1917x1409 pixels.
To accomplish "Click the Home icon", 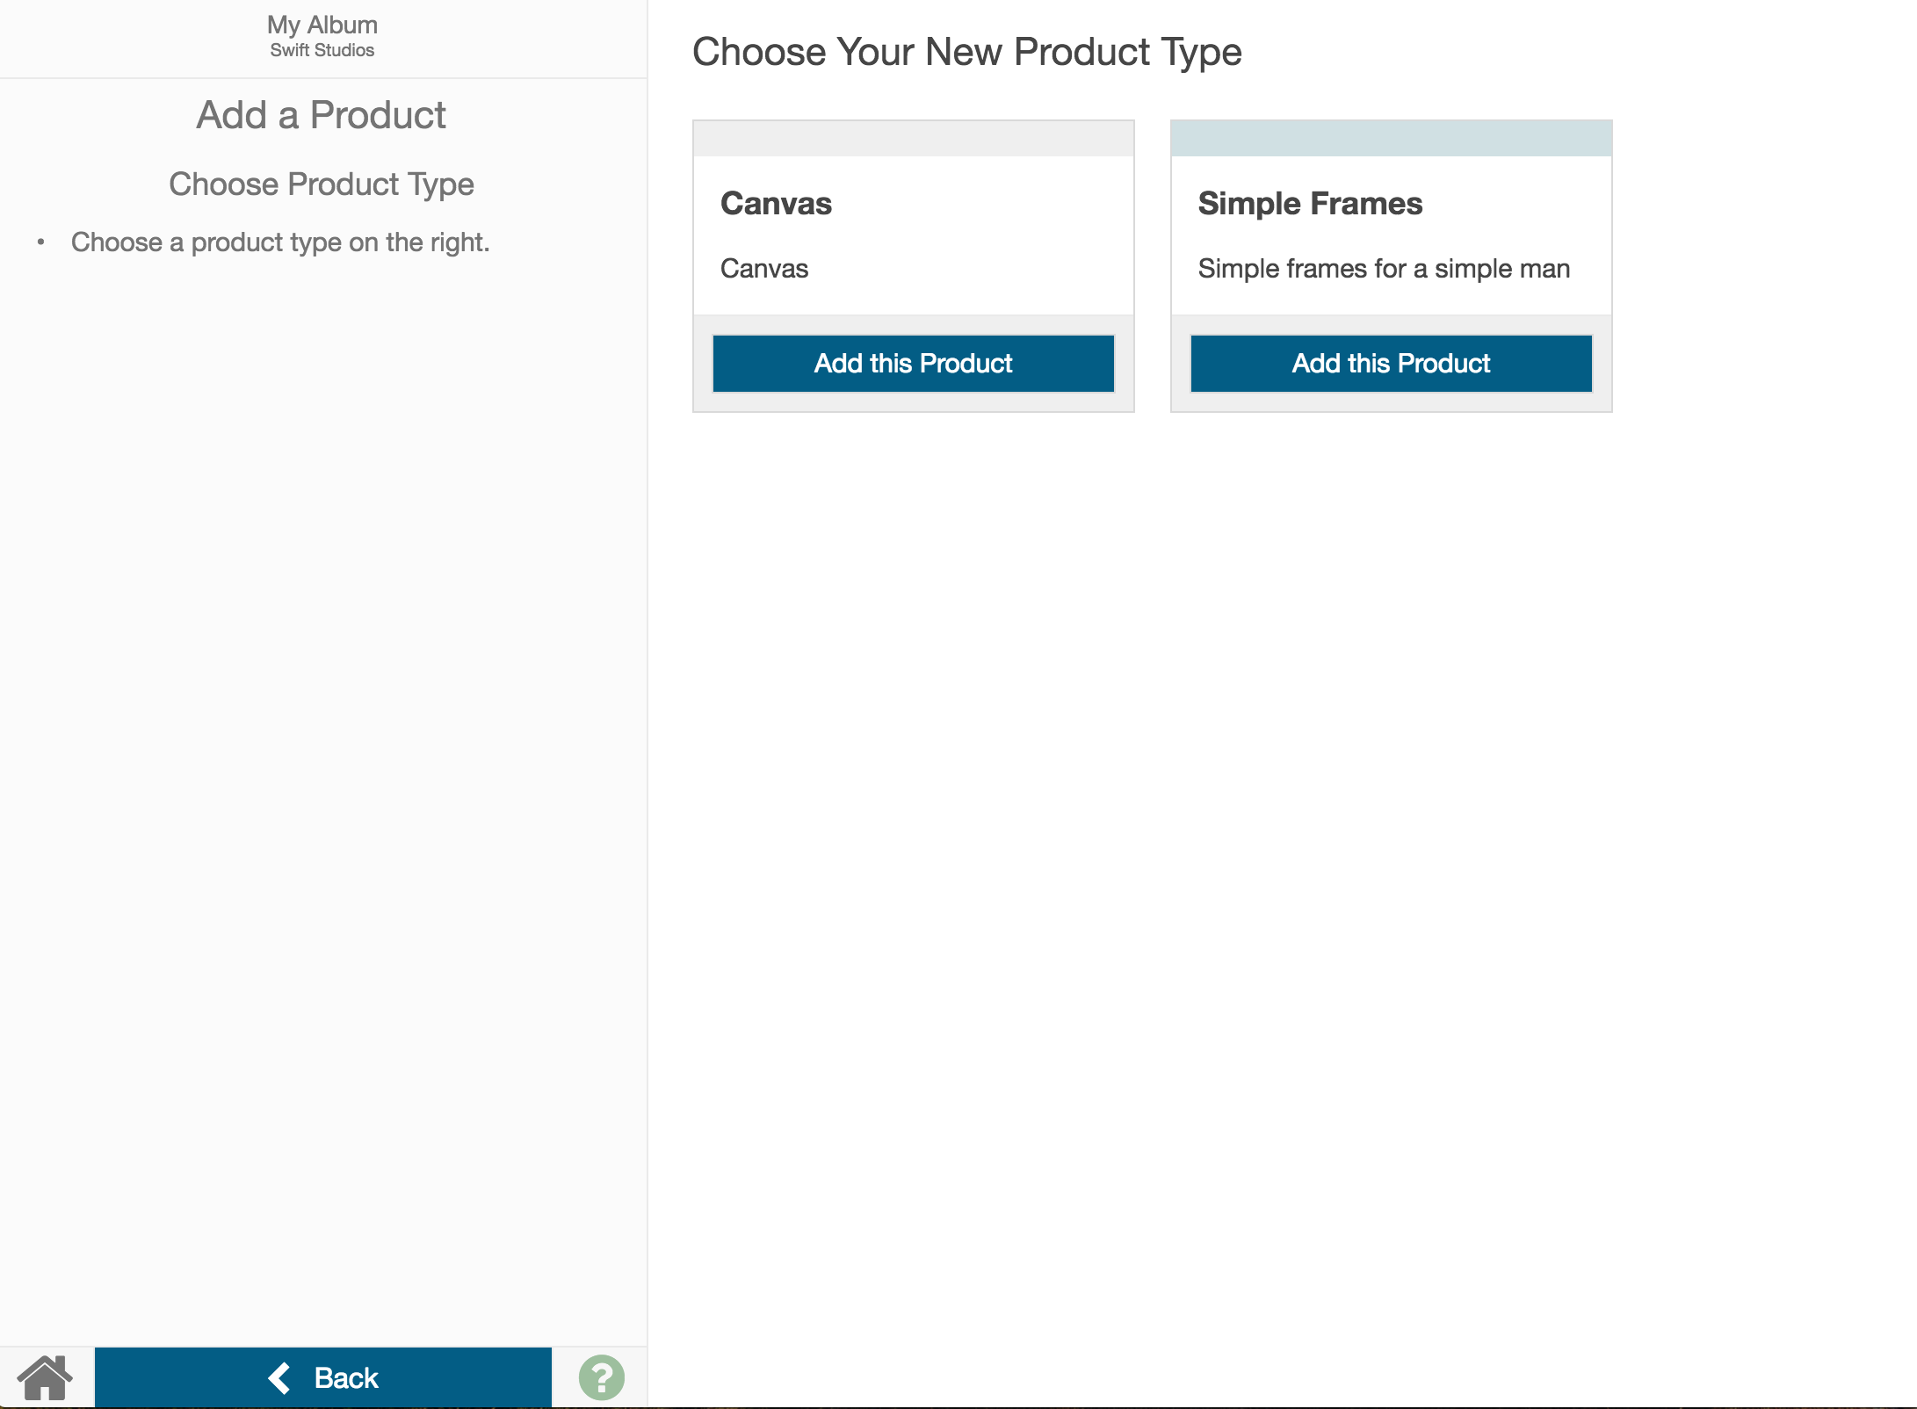I will click(45, 1377).
